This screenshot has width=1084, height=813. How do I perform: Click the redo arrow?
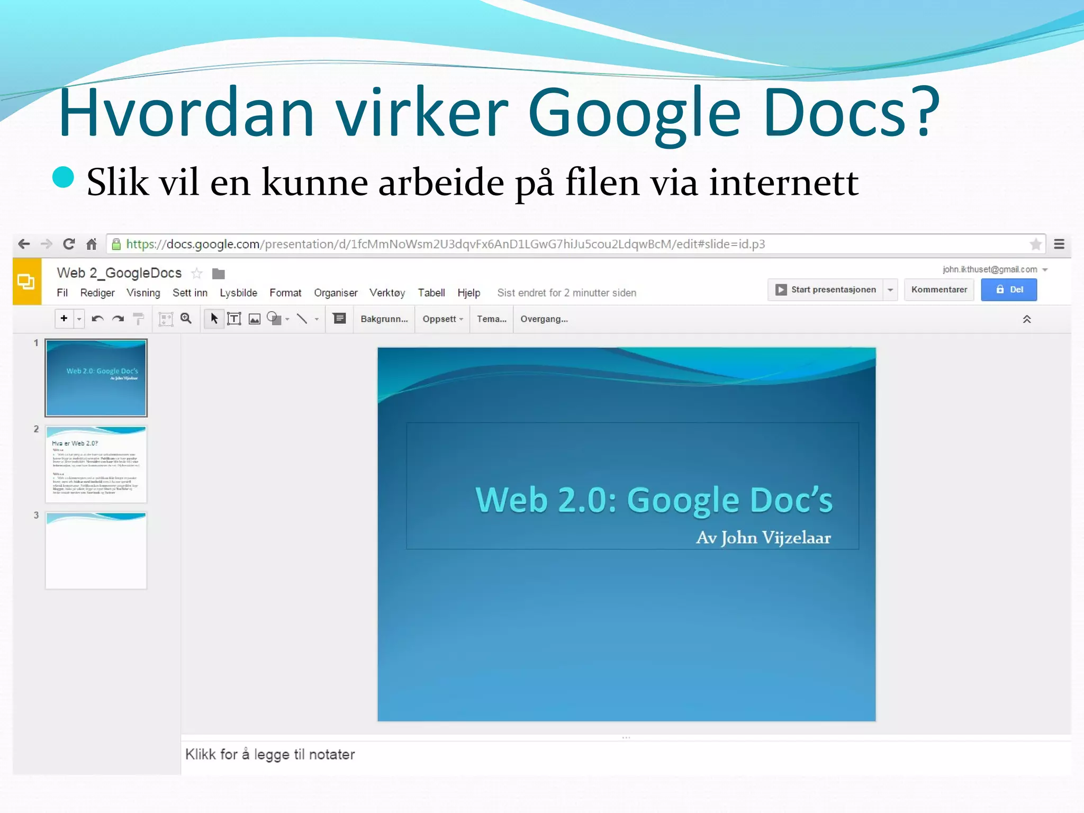click(x=118, y=319)
